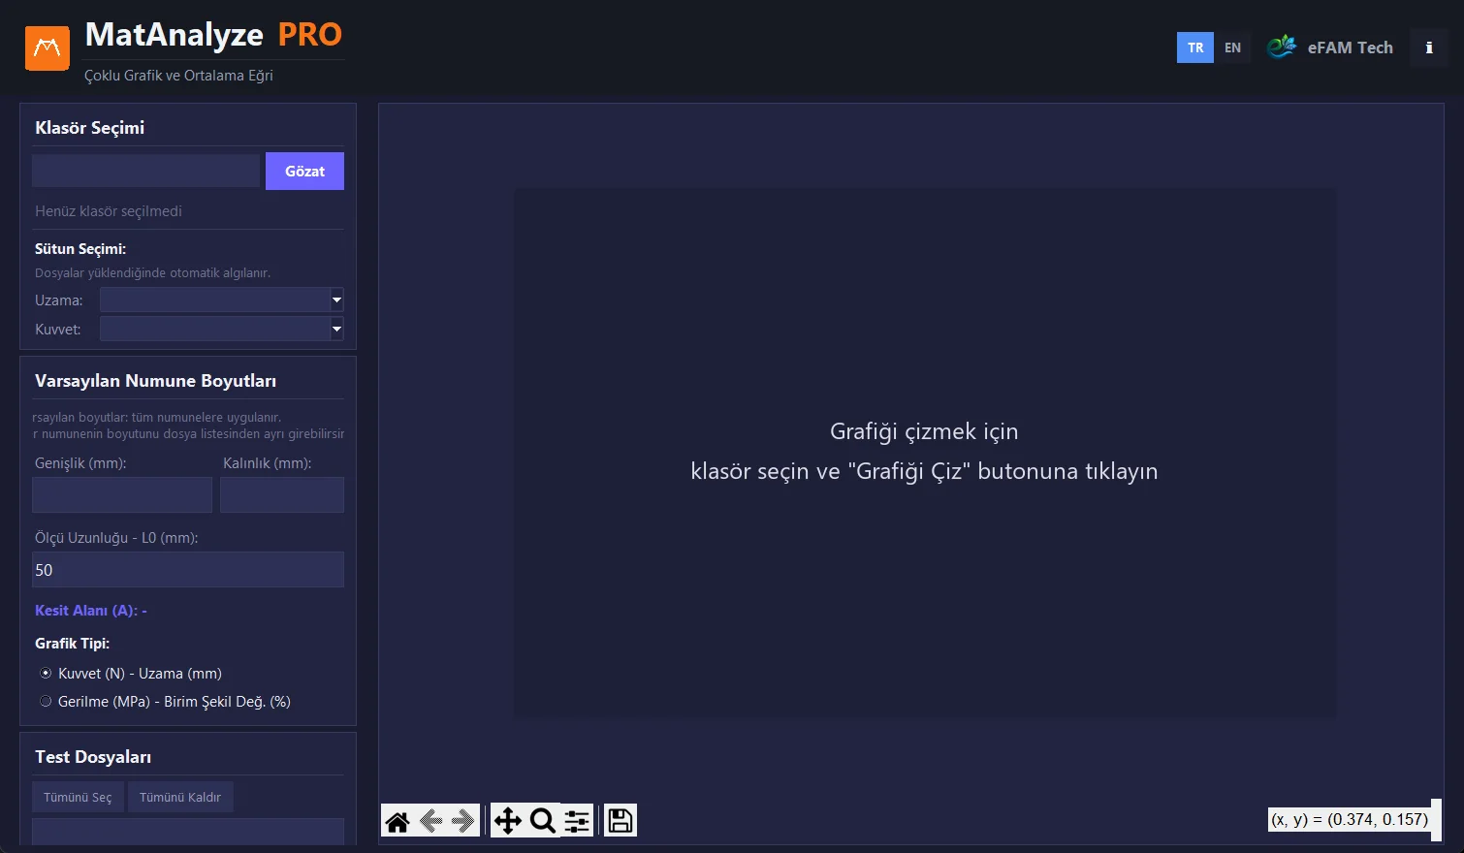Click the Gözat browse button
Viewport: 1464px width, 853px height.
[x=304, y=171]
